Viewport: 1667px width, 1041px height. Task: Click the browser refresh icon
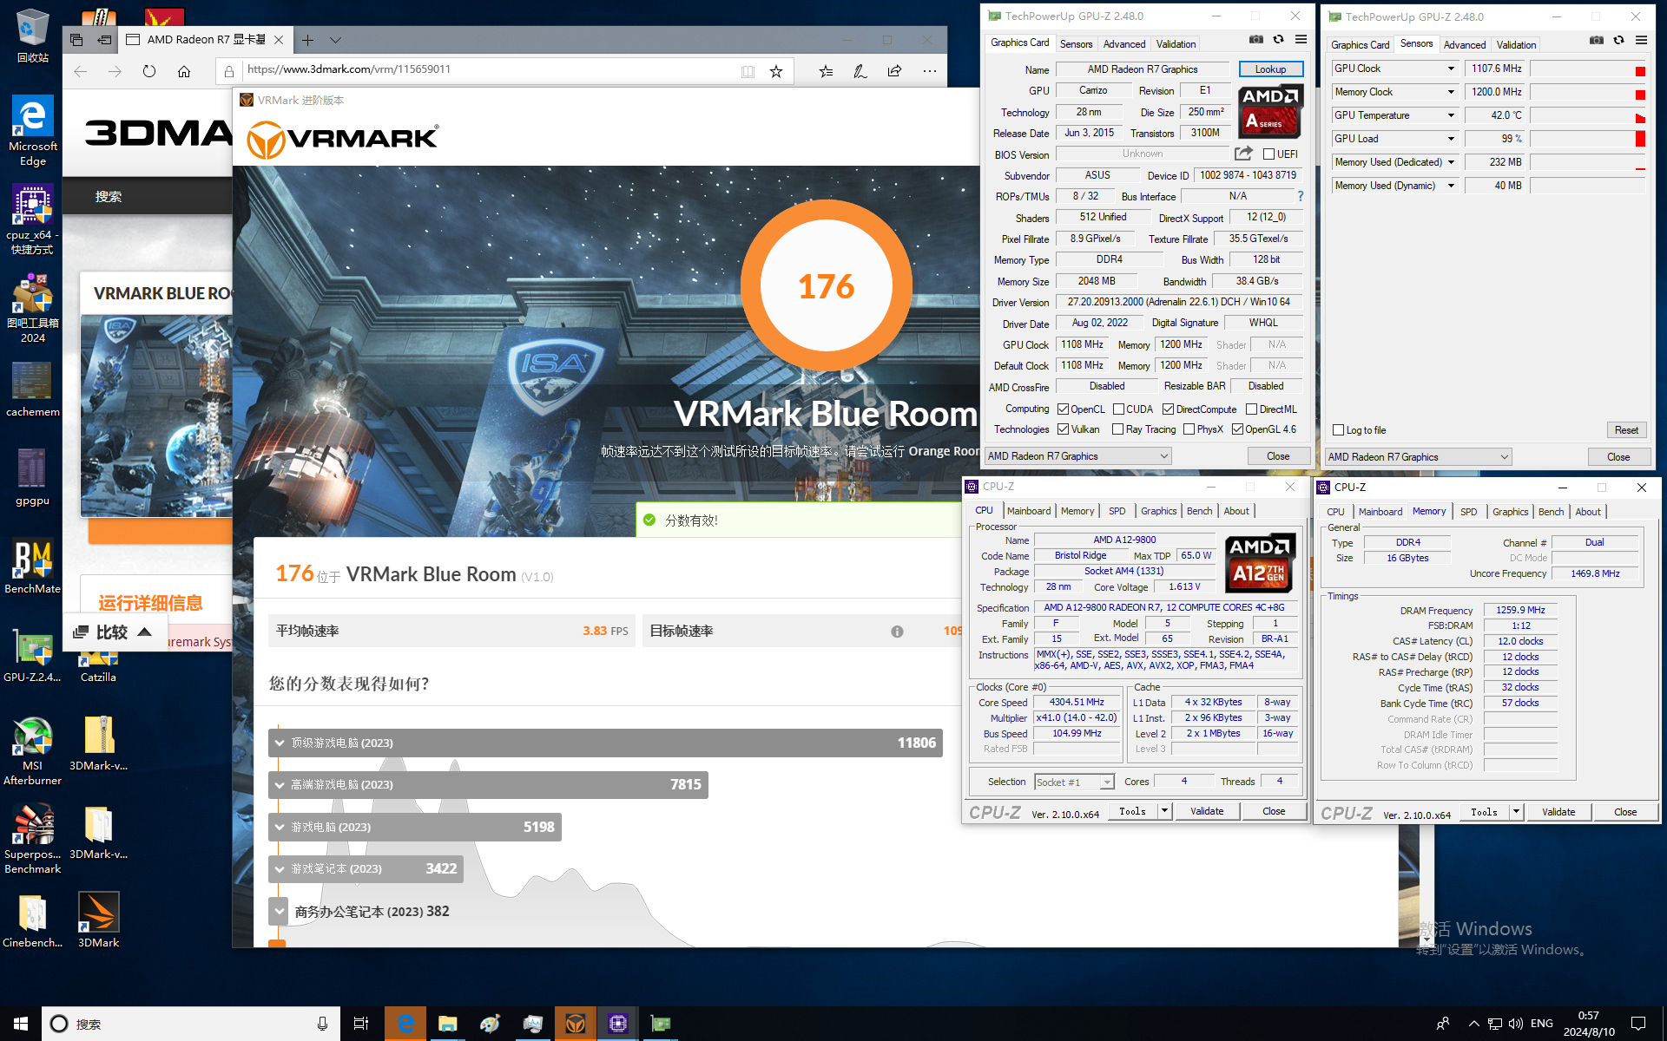[149, 71]
